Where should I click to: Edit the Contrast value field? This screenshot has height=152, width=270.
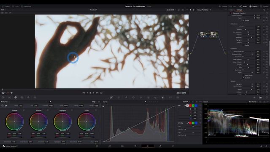click(x=51, y=106)
